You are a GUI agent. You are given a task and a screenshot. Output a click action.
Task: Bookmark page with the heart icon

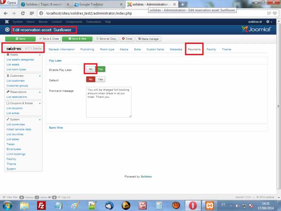click(275, 13)
